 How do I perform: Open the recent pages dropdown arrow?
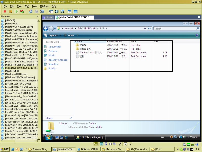55,29
